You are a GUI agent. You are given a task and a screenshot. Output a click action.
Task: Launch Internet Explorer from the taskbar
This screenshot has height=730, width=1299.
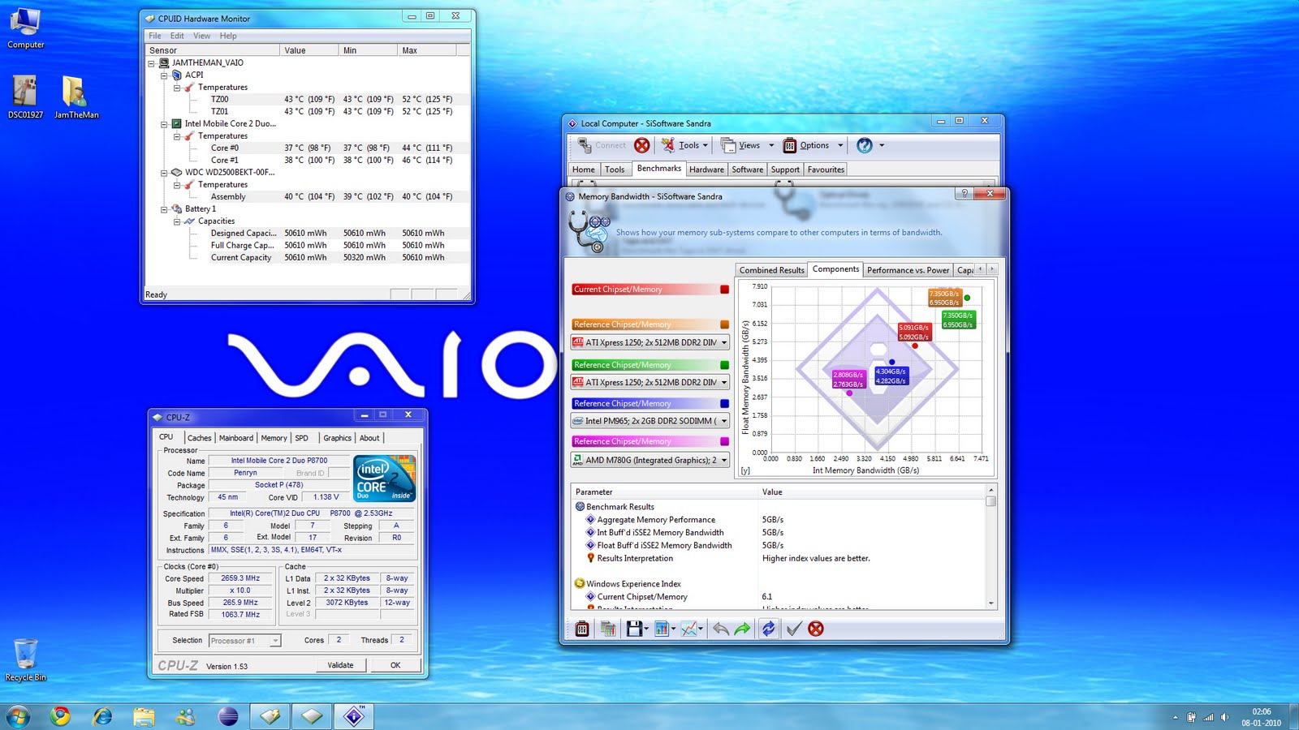(x=102, y=716)
